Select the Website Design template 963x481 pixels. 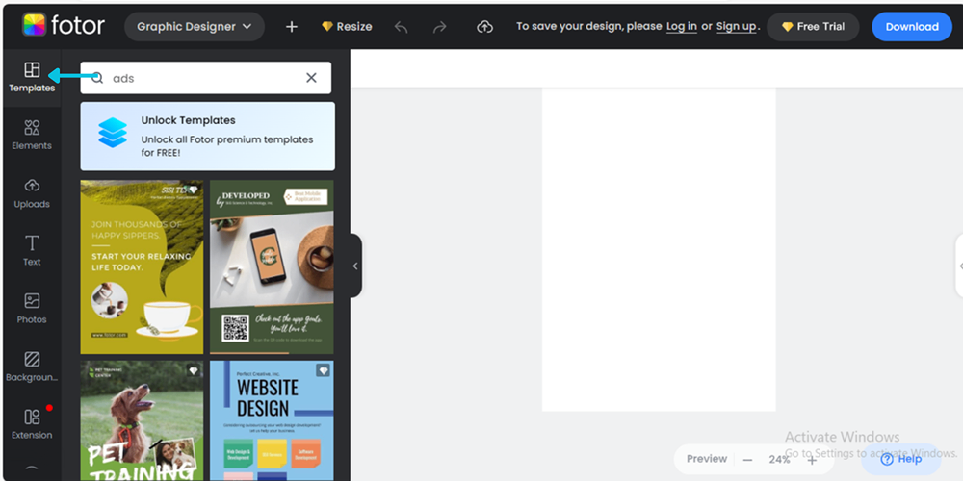click(x=272, y=420)
